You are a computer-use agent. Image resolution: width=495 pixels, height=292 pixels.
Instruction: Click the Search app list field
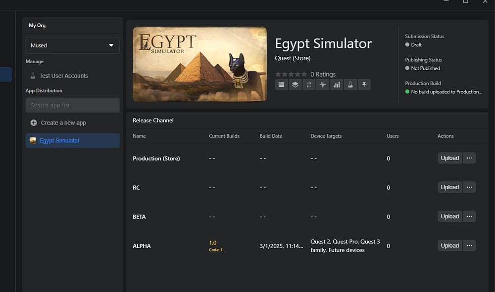73,105
